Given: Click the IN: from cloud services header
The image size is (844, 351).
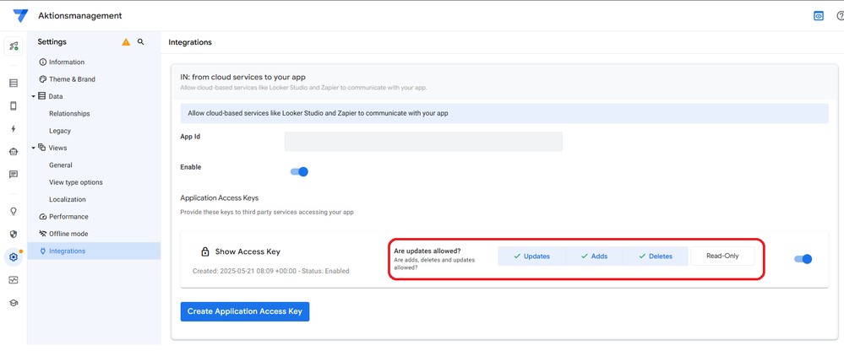Looking at the screenshot, I should (242, 78).
